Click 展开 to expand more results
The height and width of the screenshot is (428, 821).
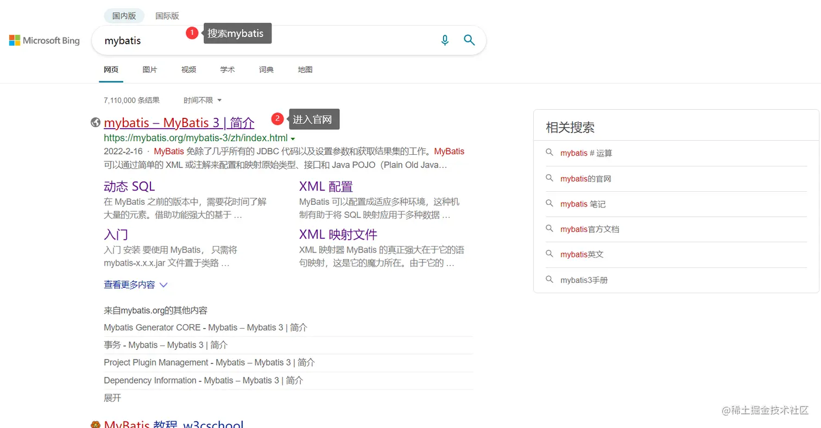[x=112, y=398]
